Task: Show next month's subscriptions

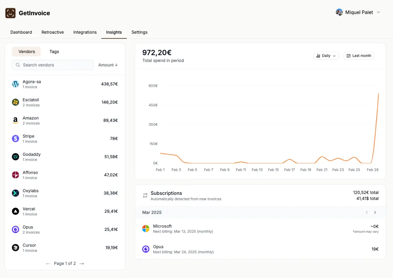Action: (x=375, y=213)
